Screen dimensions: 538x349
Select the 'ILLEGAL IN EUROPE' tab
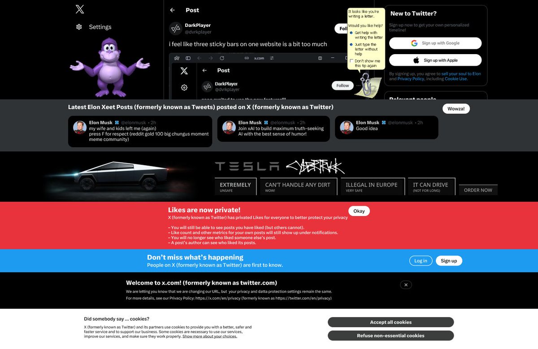372,187
